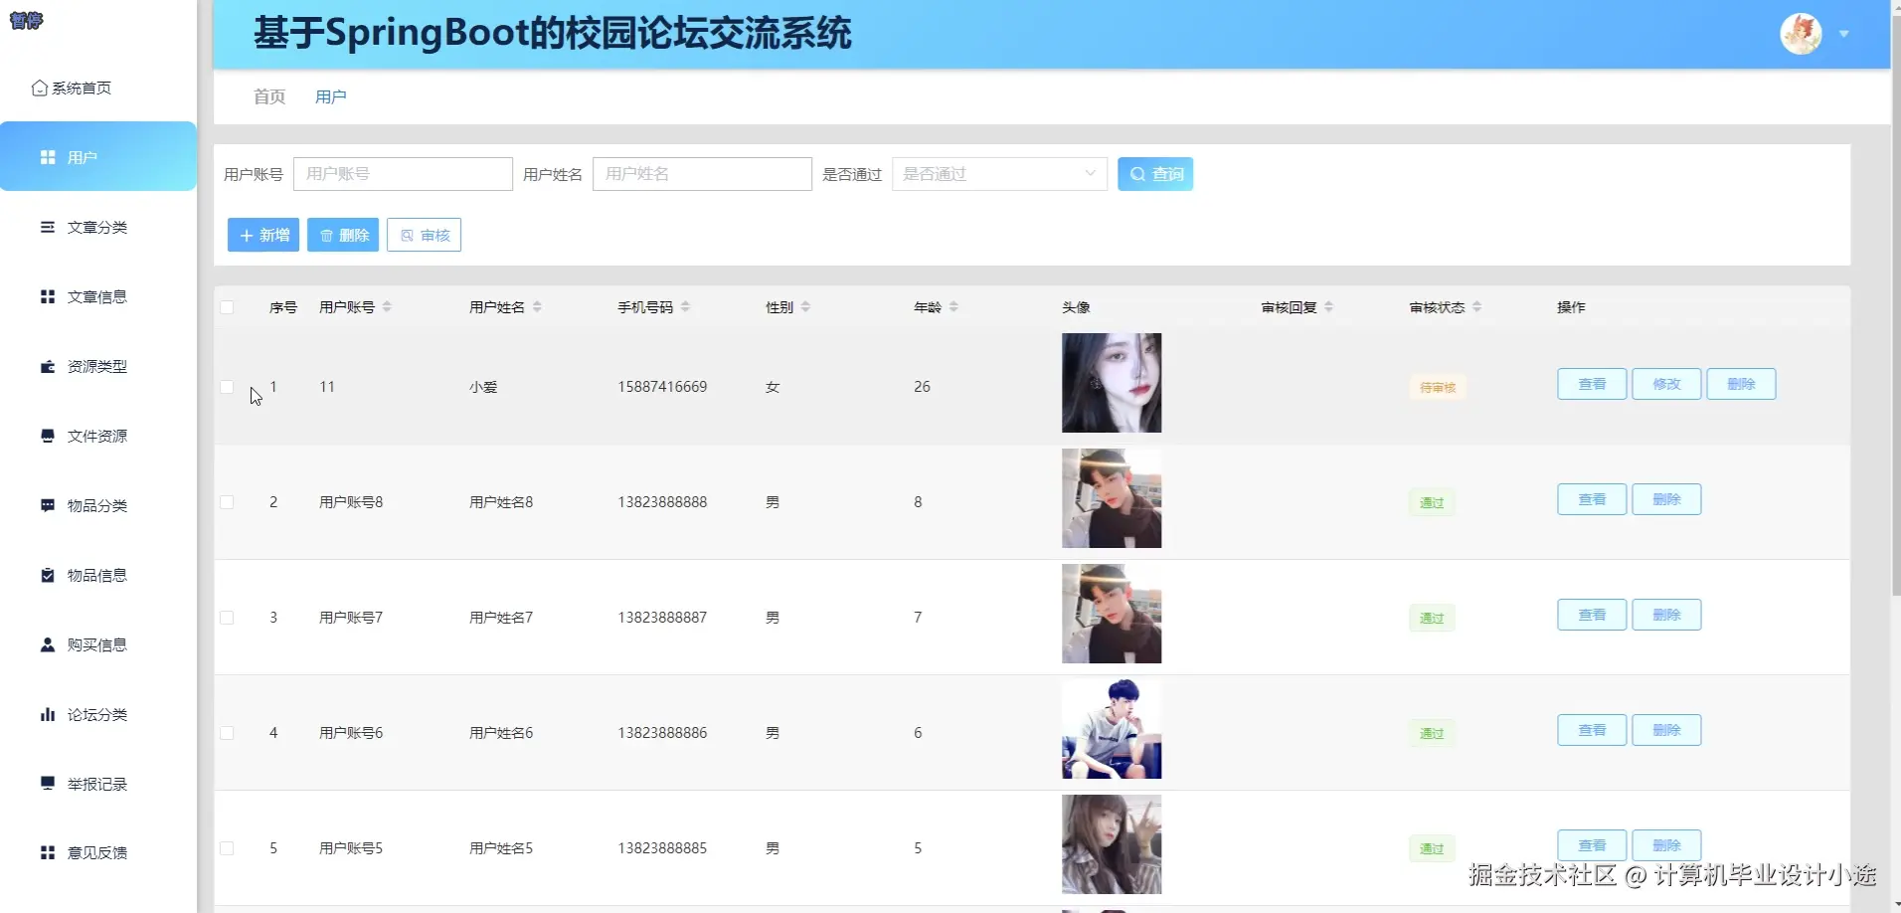Switch to the 首页 tab

click(x=268, y=96)
